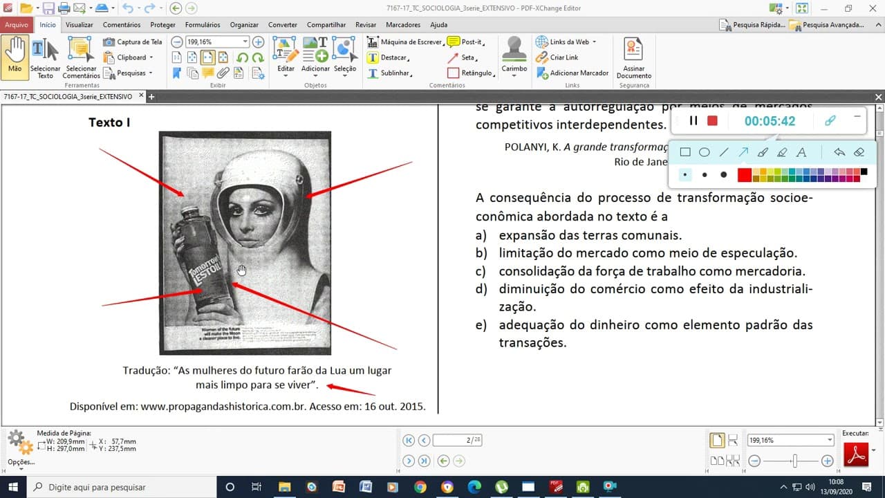Rotate view clockwise with green arrow
This screenshot has width=885, height=498.
click(x=258, y=57)
